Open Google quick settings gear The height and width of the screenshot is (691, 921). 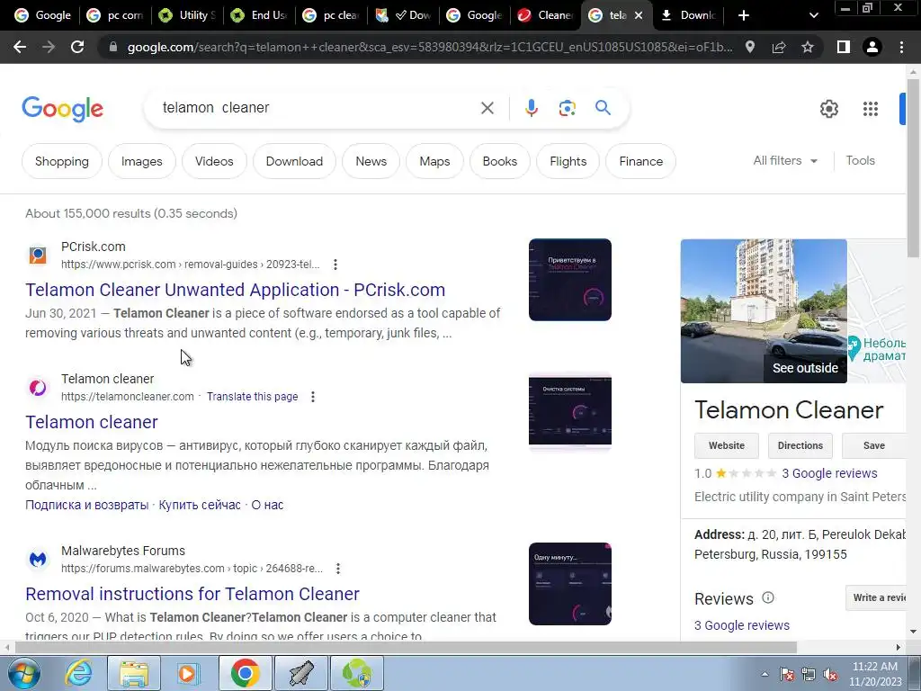[828, 109]
